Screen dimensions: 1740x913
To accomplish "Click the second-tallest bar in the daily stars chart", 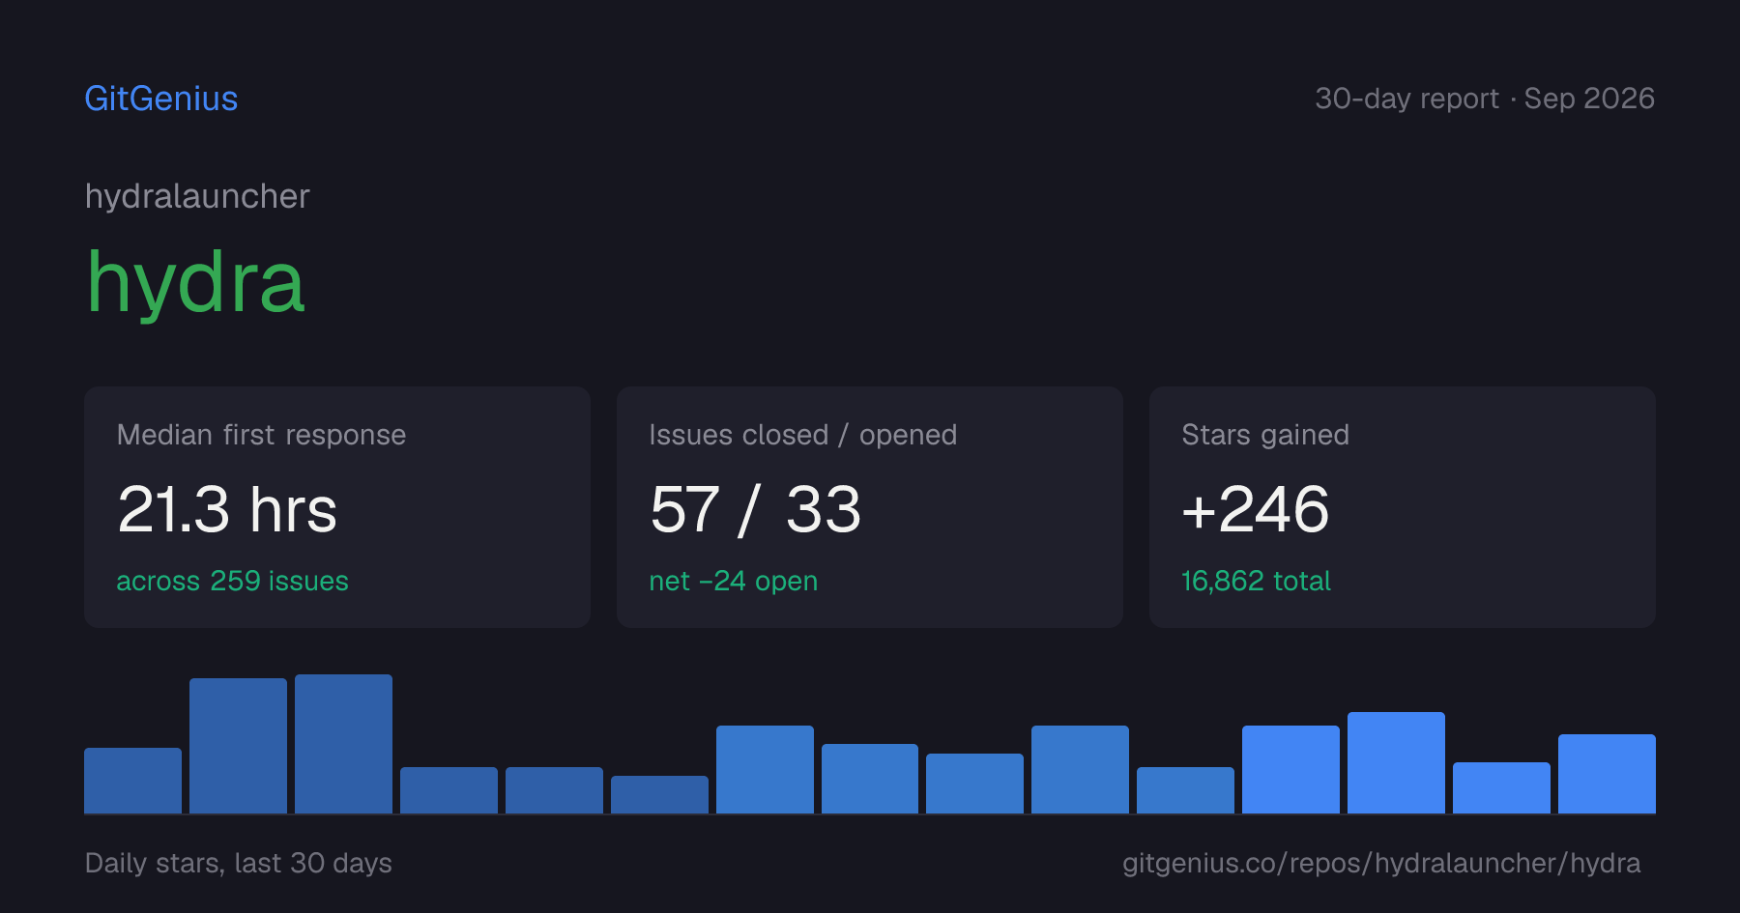I will 238,746.
